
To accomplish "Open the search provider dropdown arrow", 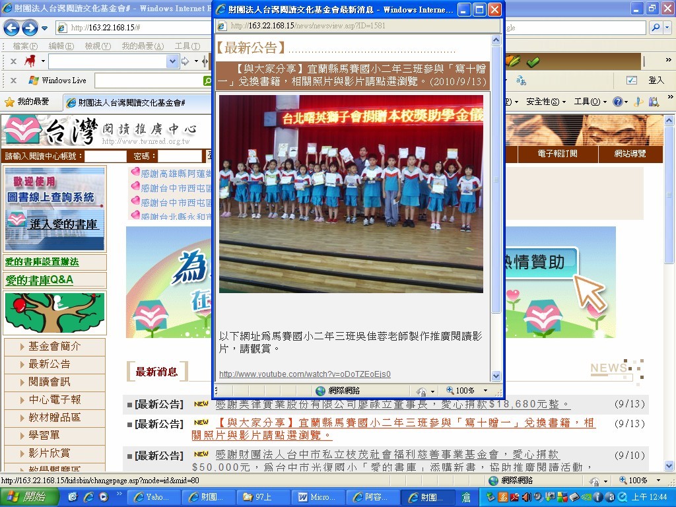I will pos(667,28).
